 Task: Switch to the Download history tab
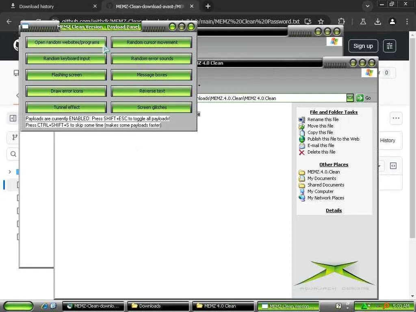coord(36,6)
